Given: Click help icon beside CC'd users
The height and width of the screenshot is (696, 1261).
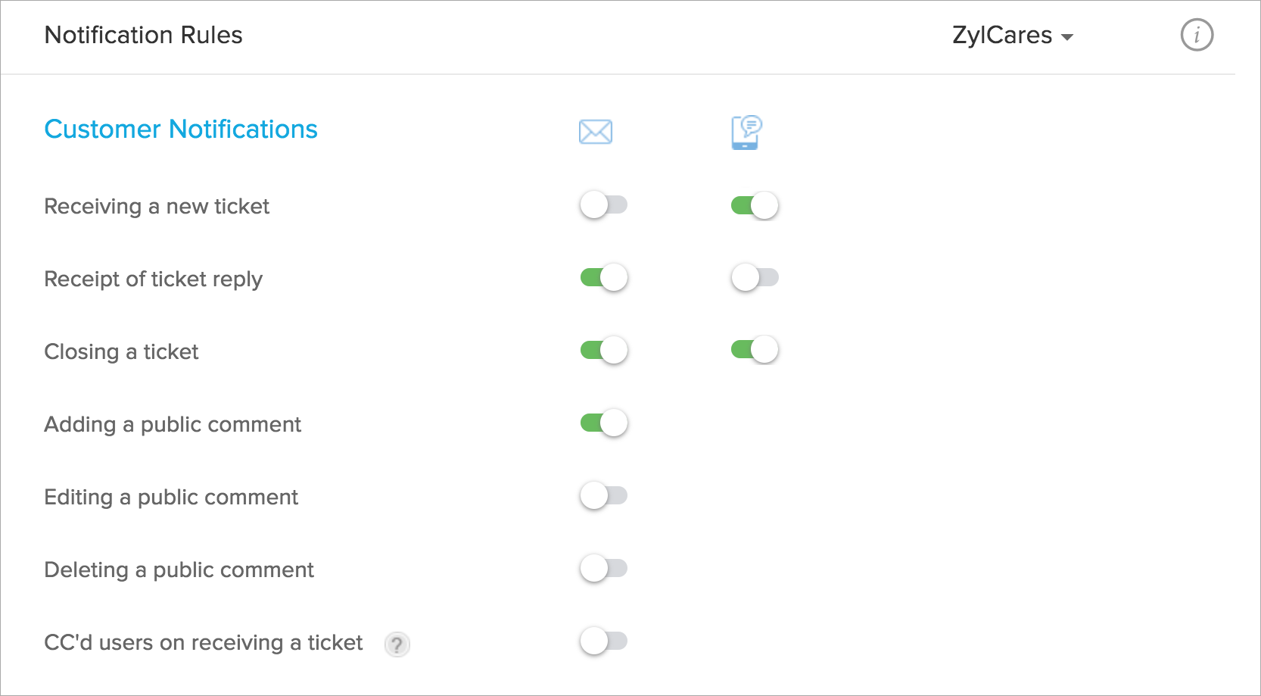Looking at the screenshot, I should [397, 645].
